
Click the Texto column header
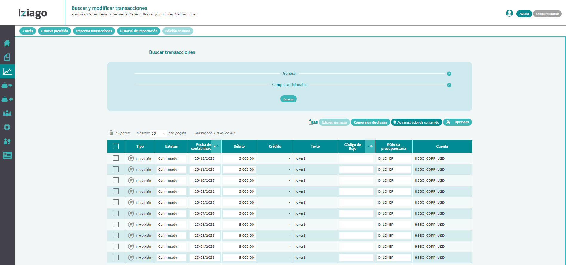point(315,146)
